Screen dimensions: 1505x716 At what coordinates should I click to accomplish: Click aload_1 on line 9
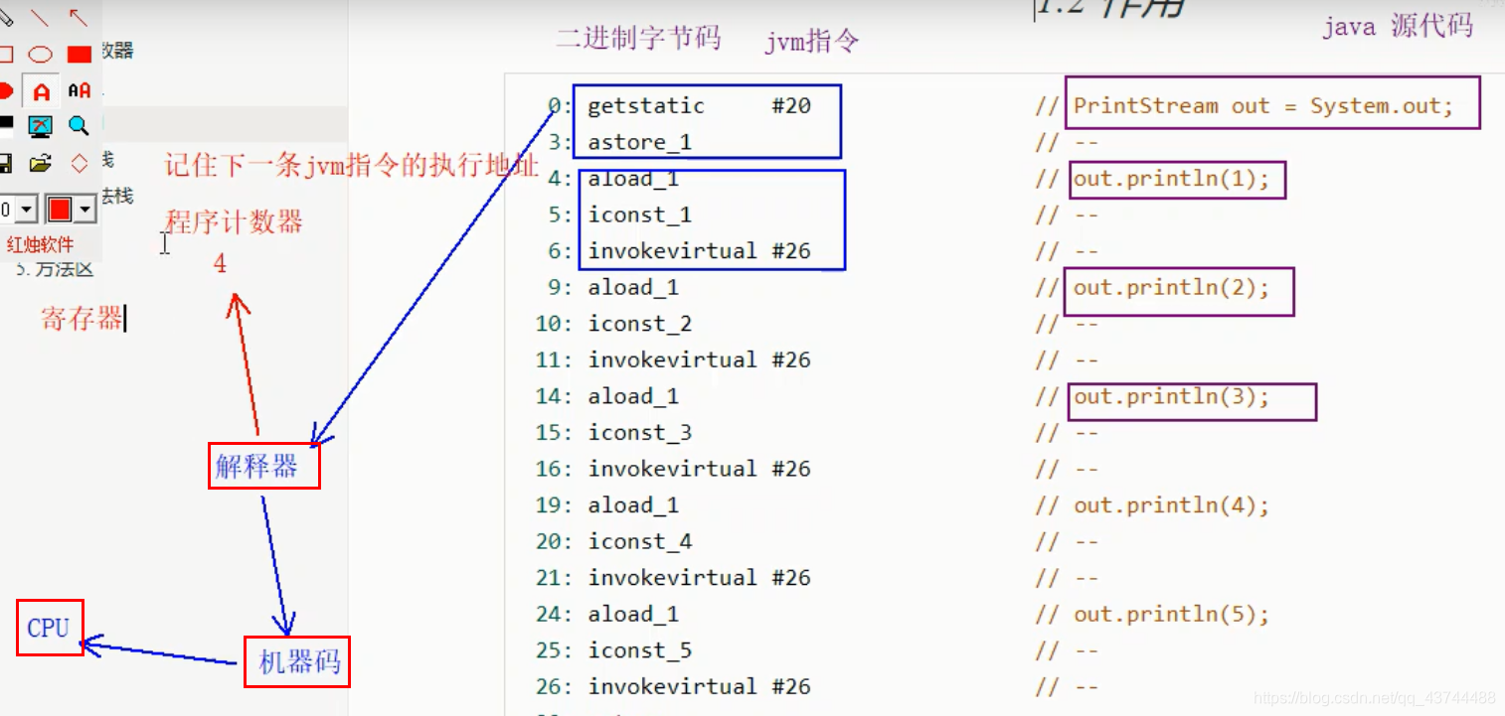click(x=633, y=287)
